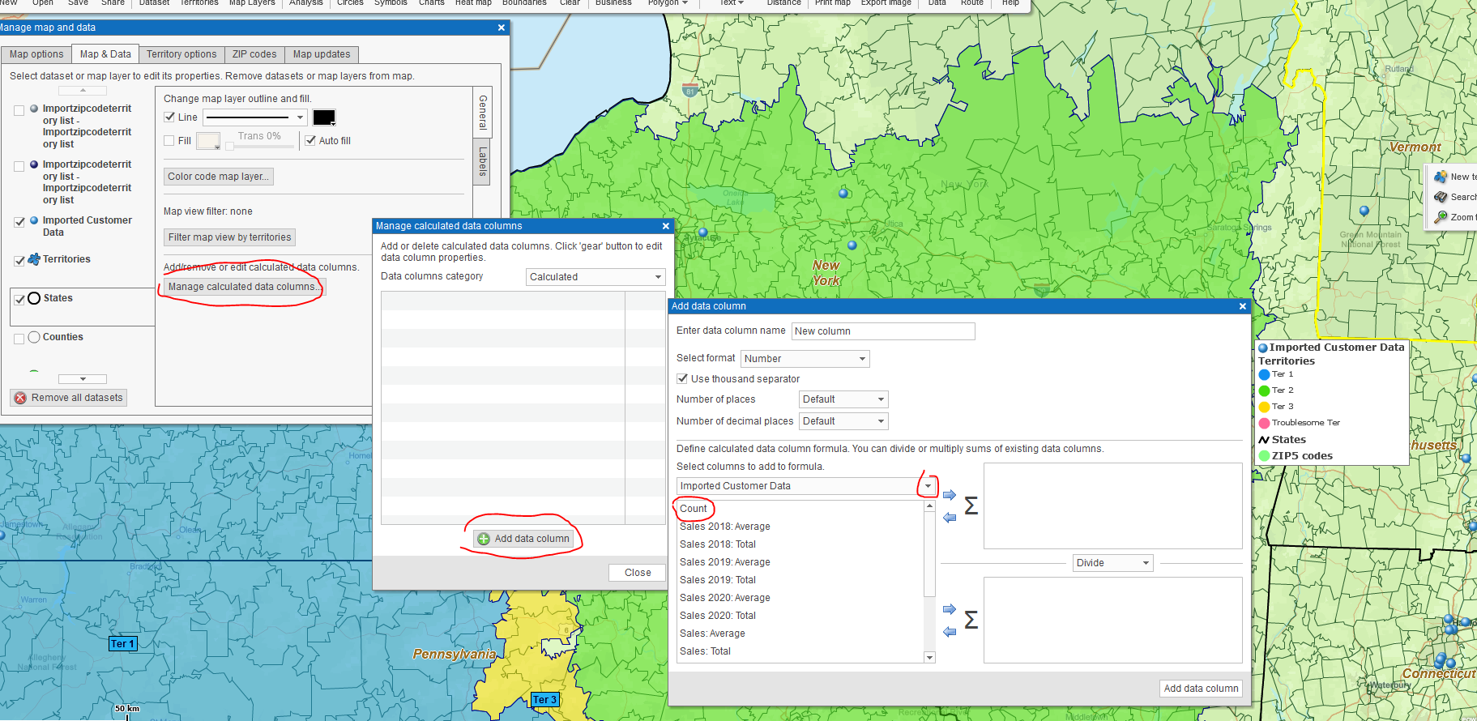
Task: Click the Close button in calculated columns dialog
Action: coord(638,573)
